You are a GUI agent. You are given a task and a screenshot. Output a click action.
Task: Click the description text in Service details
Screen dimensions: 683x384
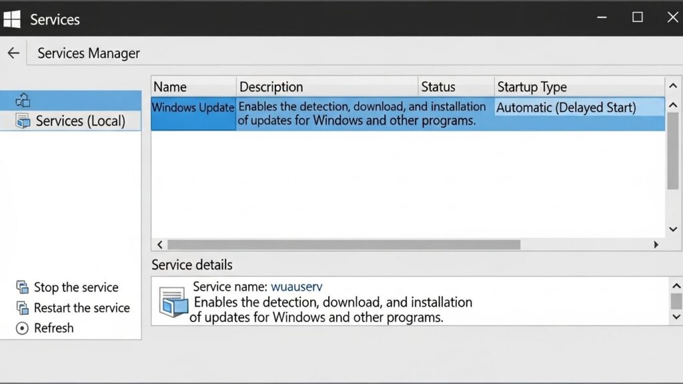pos(331,309)
